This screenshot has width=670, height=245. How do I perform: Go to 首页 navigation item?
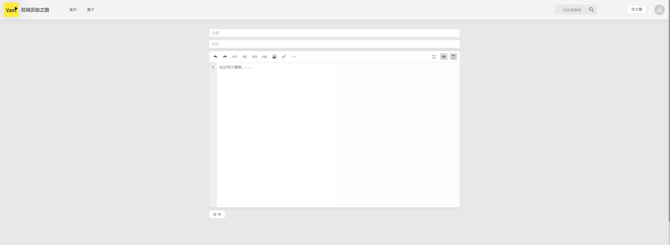[73, 10]
